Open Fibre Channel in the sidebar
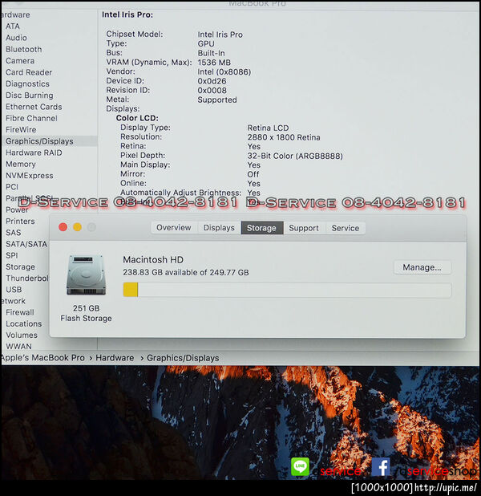This screenshot has height=496, width=481. [31, 118]
